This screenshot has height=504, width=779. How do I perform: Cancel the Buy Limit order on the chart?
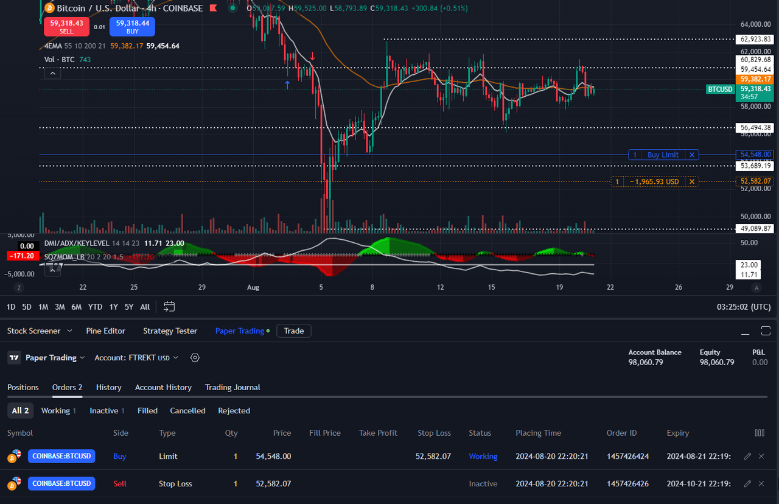tap(691, 155)
